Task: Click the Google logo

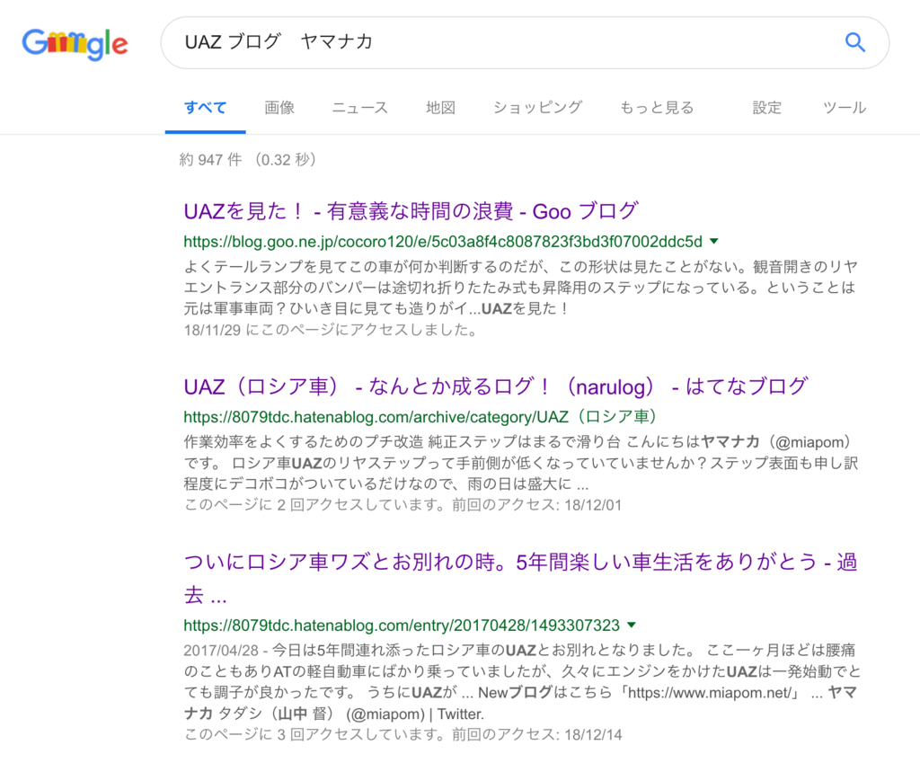Action: point(75,44)
